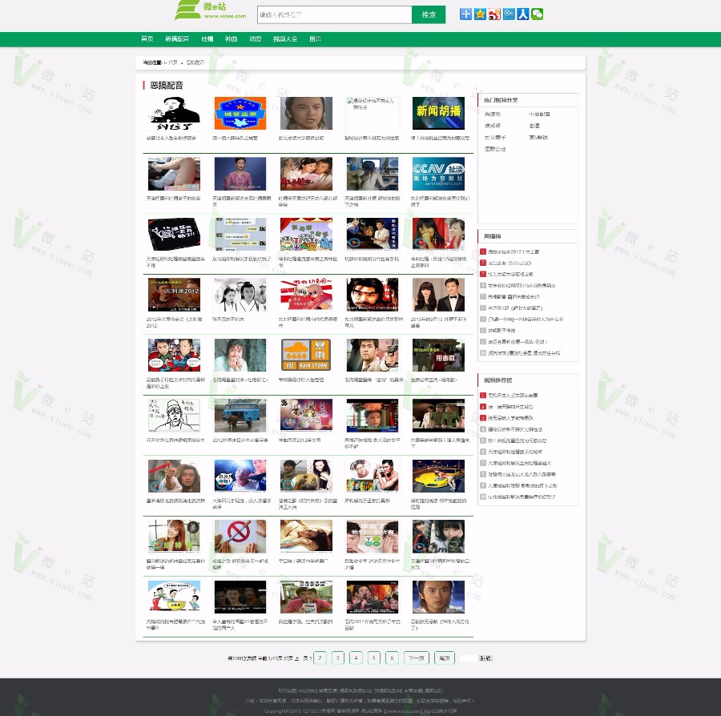Click the 尾页 last page button
The width and height of the screenshot is (721, 716).
click(x=444, y=658)
